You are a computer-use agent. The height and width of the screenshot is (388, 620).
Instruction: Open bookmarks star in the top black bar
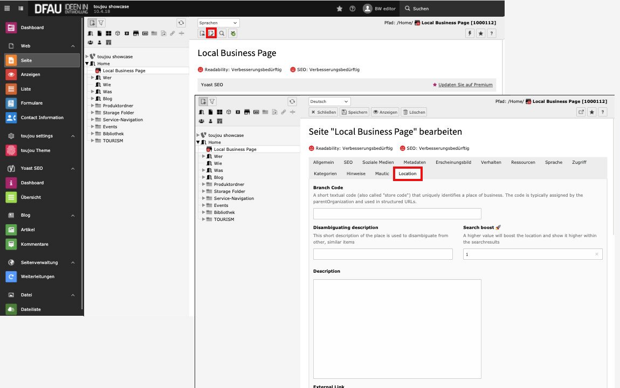coord(339,9)
